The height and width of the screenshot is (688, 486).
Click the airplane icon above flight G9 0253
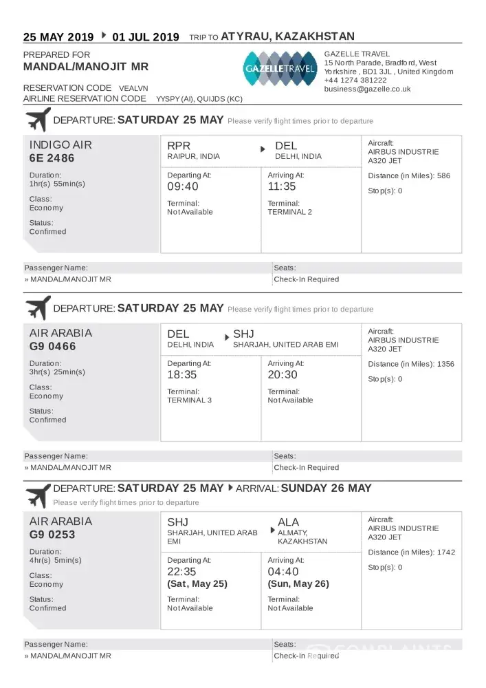[x=37, y=495]
